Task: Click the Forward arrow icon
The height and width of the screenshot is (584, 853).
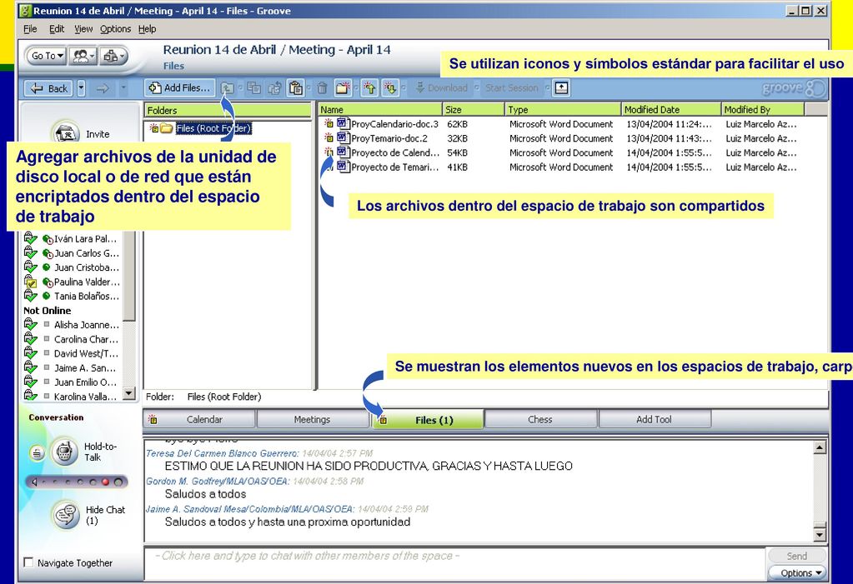Action: click(x=103, y=88)
